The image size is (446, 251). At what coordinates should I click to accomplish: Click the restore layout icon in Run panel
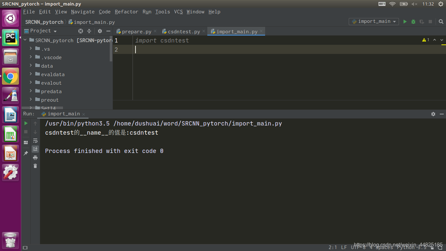click(x=26, y=142)
